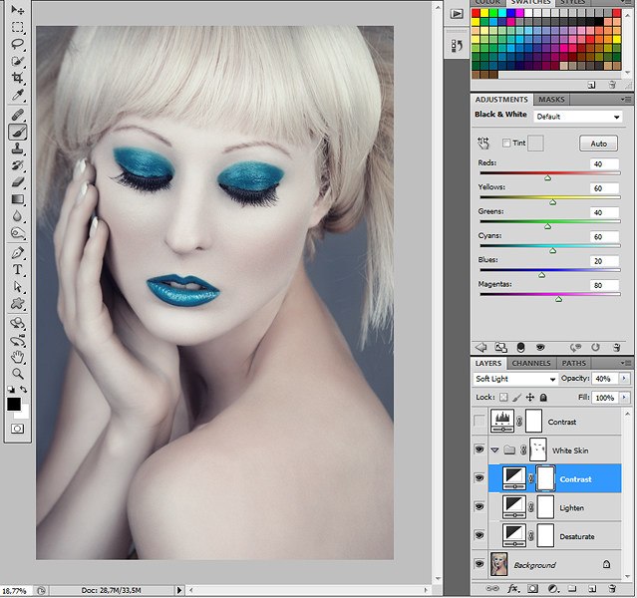The image size is (637, 598).
Task: Open the Black & White preset dropdown
Action: coord(576,117)
